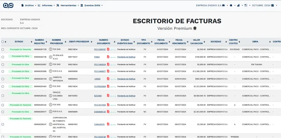The height and width of the screenshot is (138, 281).
Task: Open PDF icon for document 145605
Action: [108, 79]
